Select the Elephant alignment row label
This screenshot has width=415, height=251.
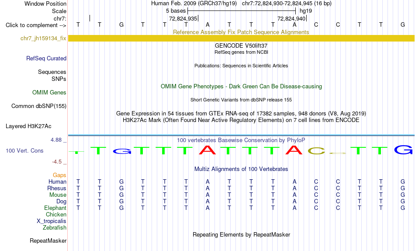click(55, 208)
